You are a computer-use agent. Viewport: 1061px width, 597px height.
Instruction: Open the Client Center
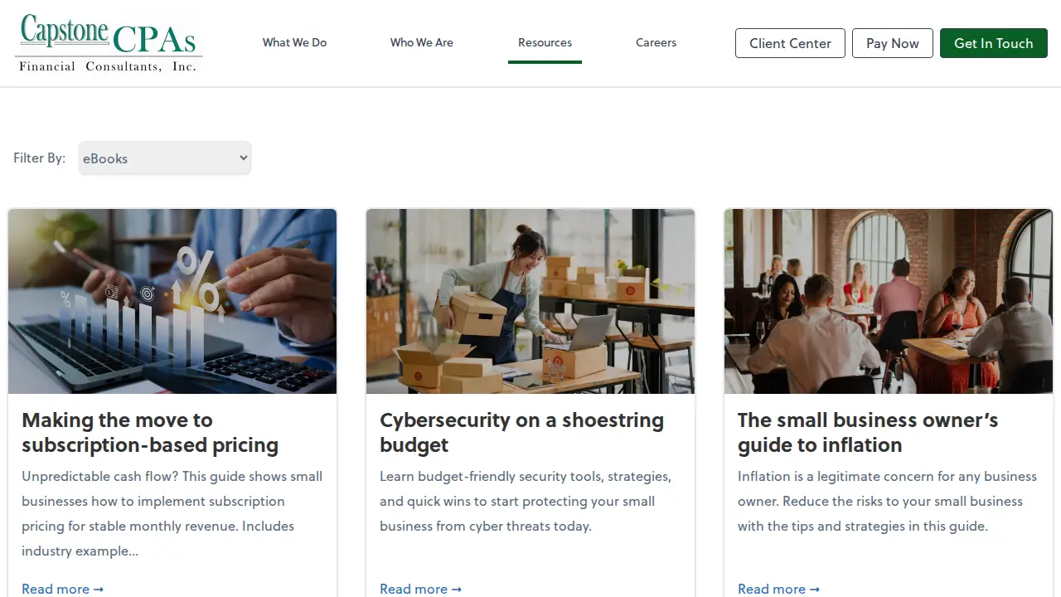(x=790, y=43)
